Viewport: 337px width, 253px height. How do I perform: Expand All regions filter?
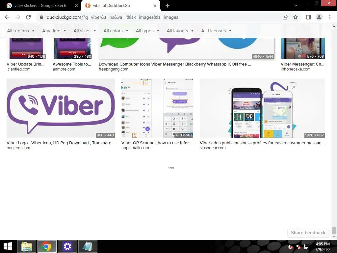[21, 31]
